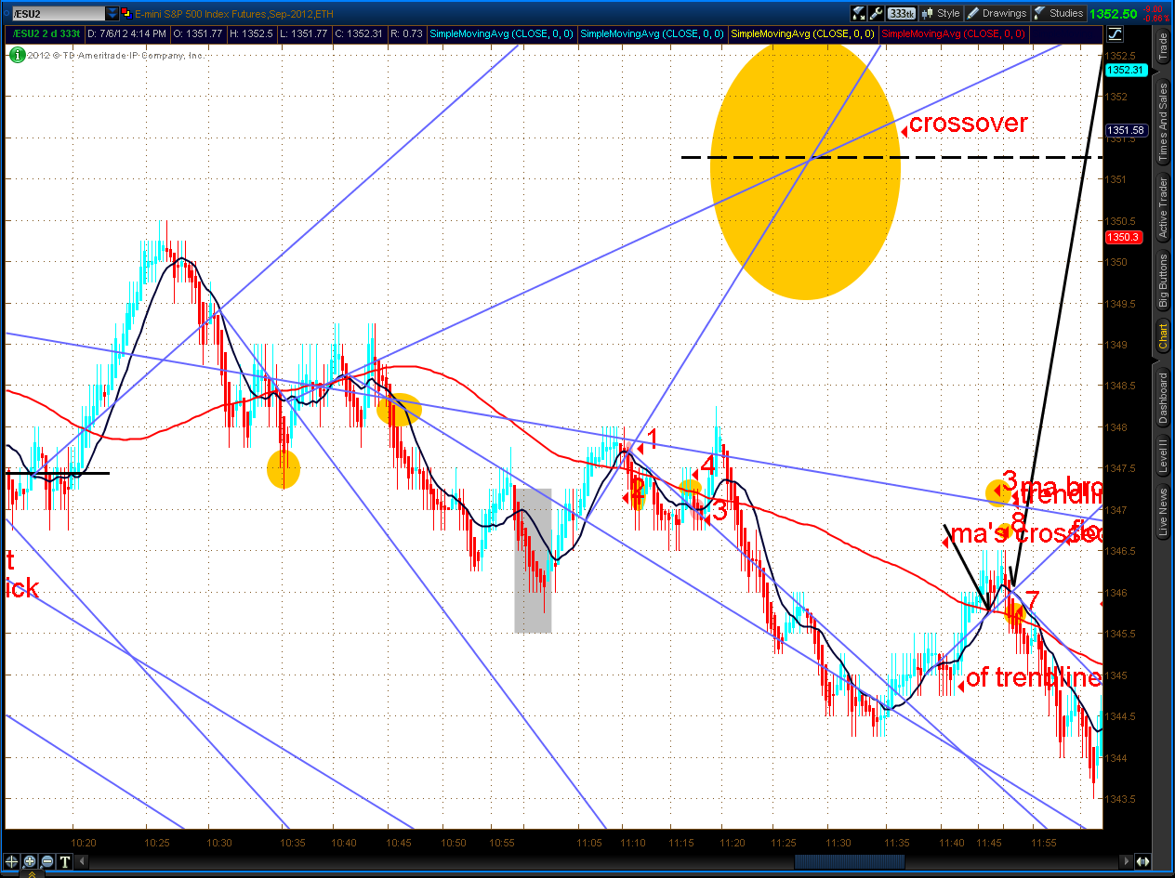Open the Times And Sales sidebar tab

1163,123
